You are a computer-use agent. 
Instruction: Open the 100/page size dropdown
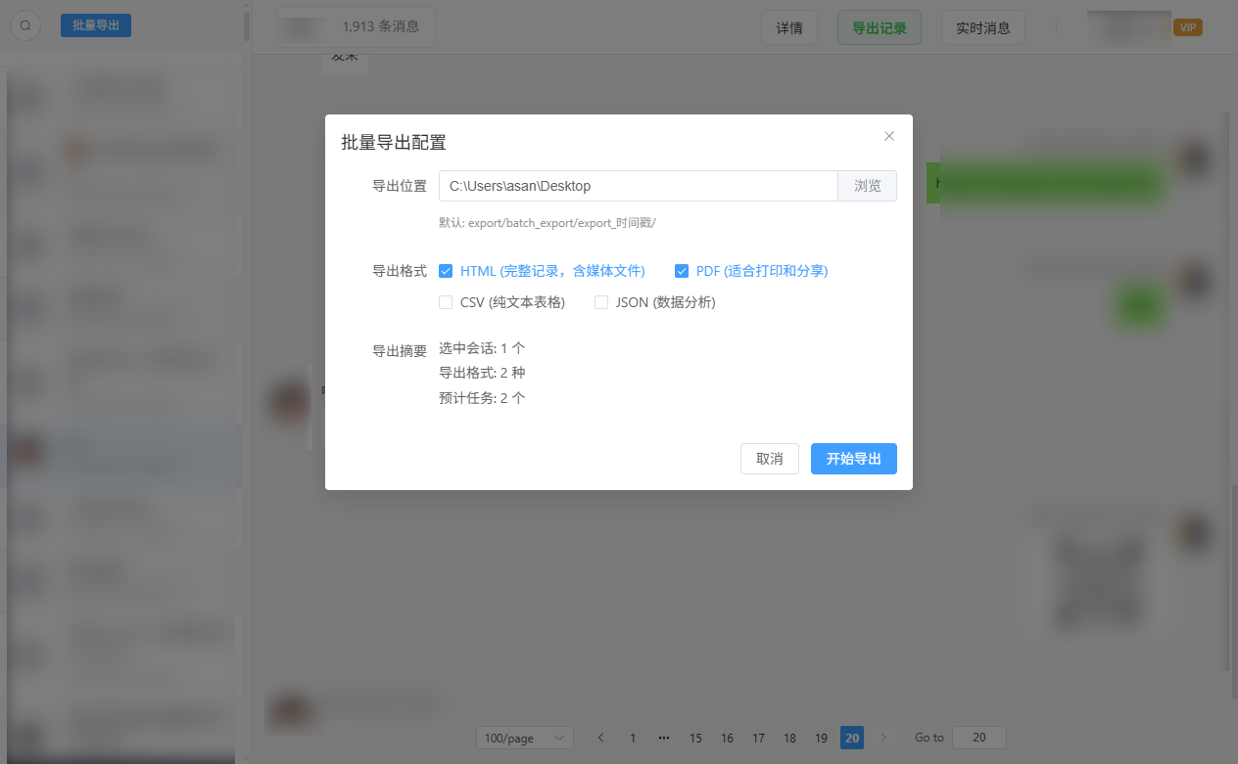524,738
